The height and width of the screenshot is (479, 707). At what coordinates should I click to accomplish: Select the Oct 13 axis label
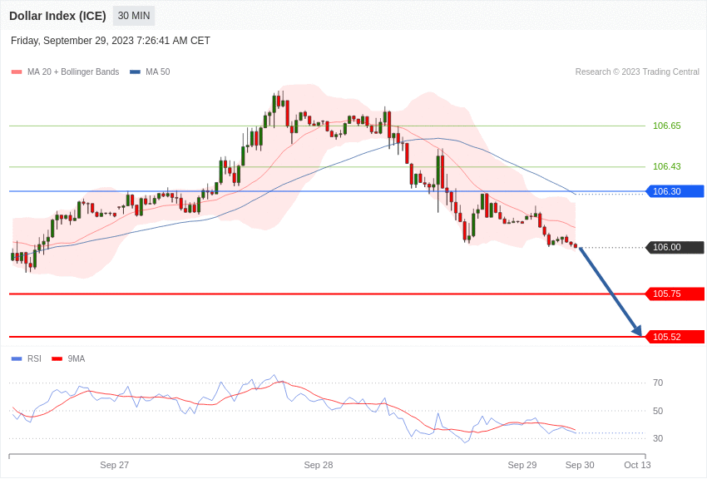click(637, 465)
